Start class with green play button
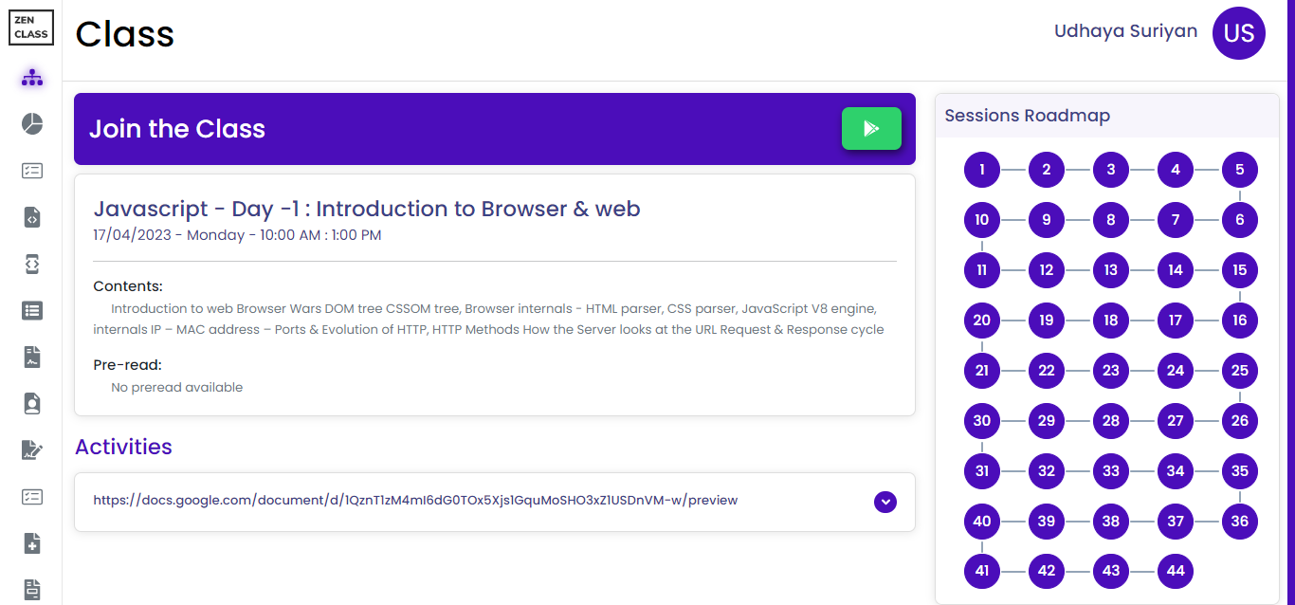 click(871, 128)
